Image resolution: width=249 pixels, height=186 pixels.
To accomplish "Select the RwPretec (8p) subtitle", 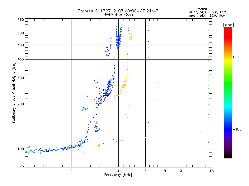I will 118,15.
